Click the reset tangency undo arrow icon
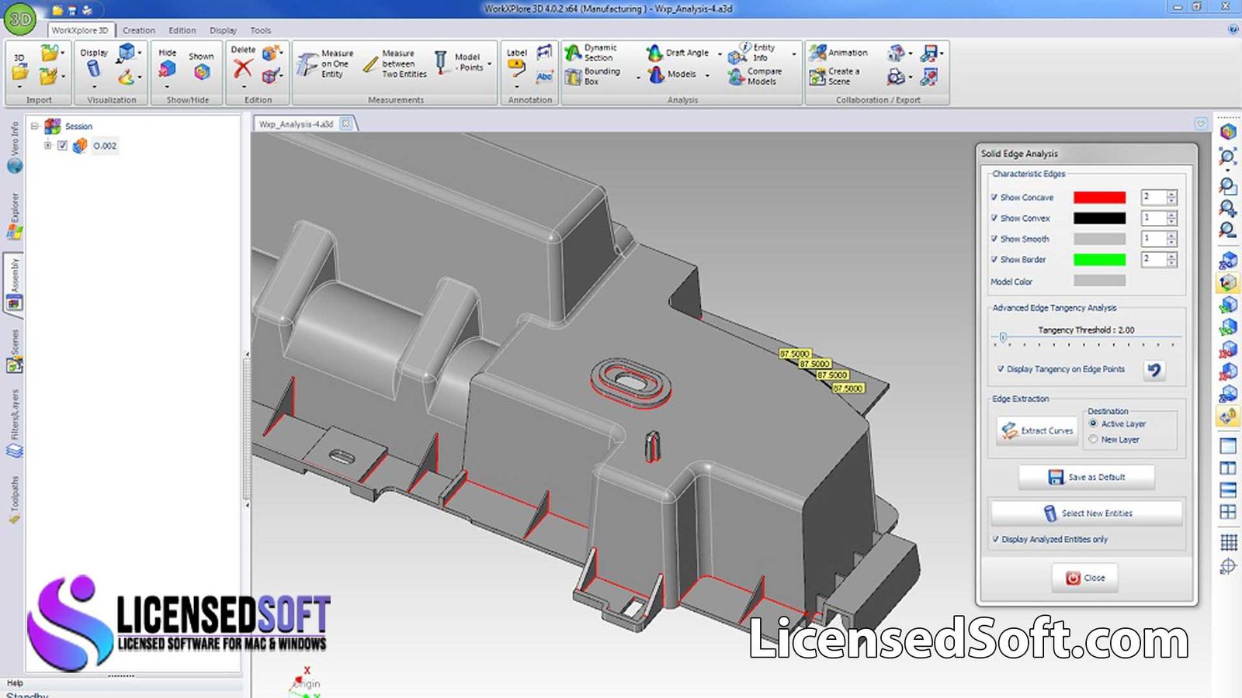 pyautogui.click(x=1154, y=370)
